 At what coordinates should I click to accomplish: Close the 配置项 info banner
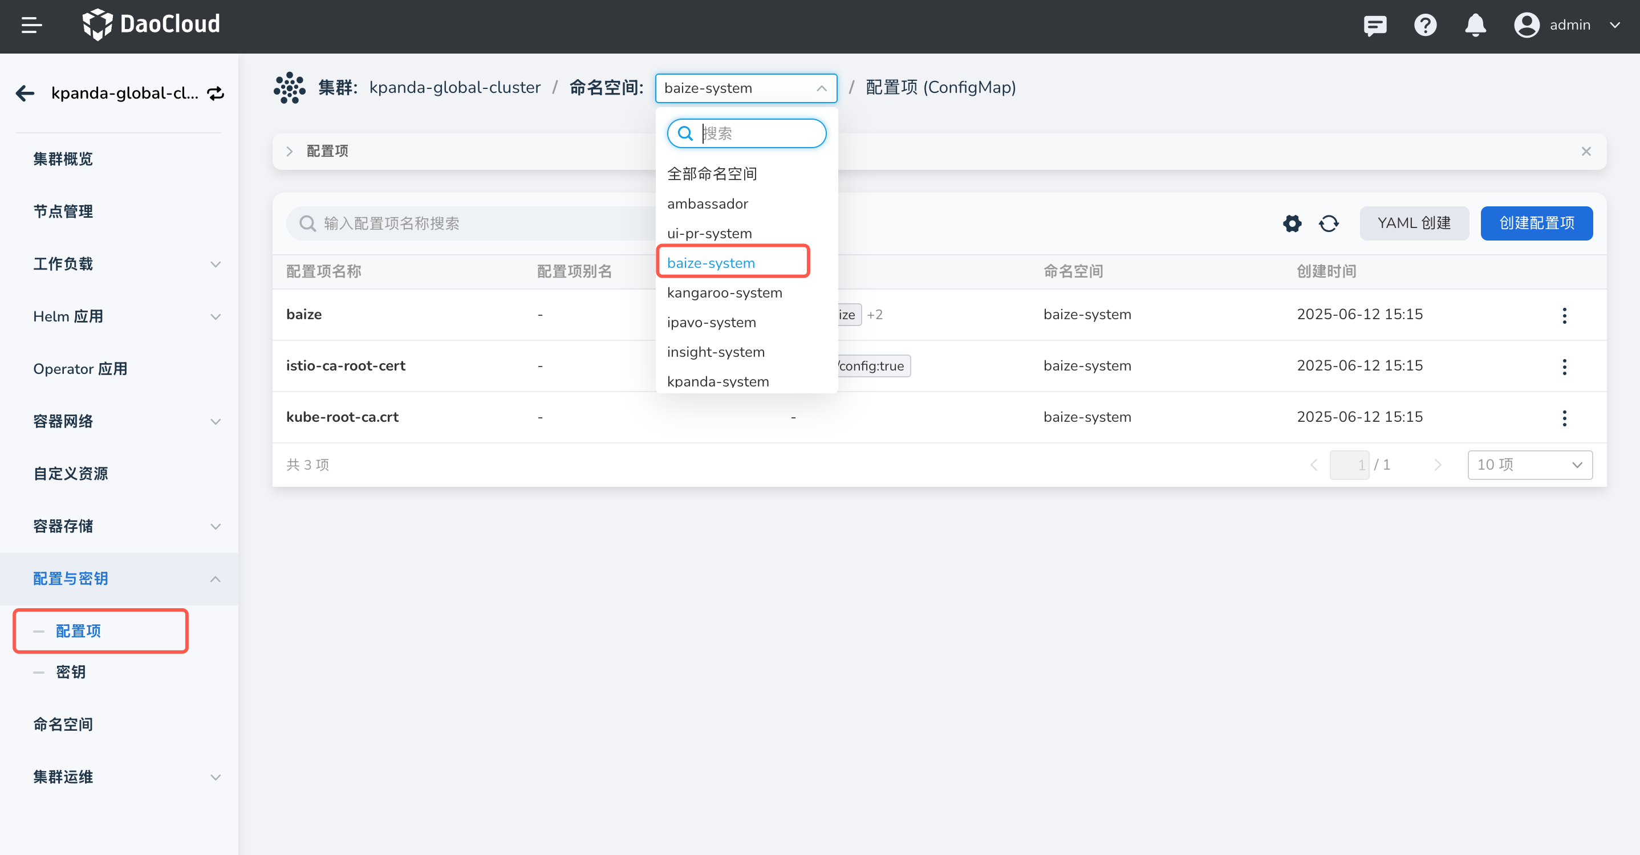(x=1586, y=152)
